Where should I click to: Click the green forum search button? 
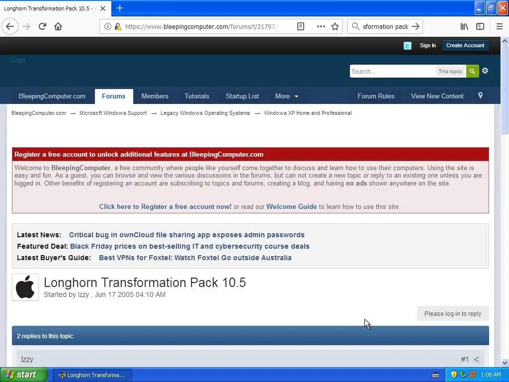coord(472,71)
